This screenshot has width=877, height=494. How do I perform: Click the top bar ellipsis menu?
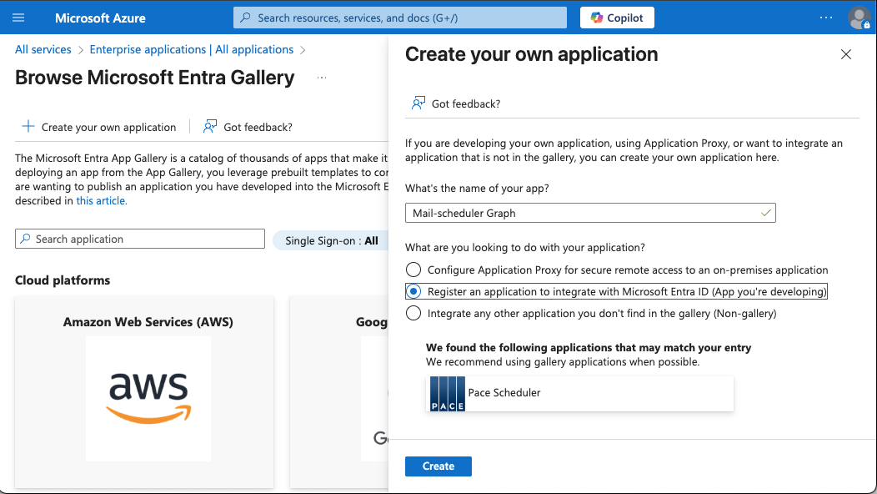coord(825,18)
